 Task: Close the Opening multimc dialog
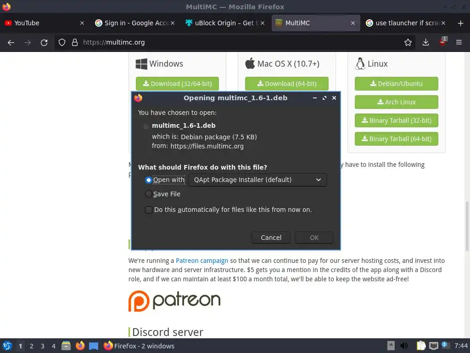334,98
